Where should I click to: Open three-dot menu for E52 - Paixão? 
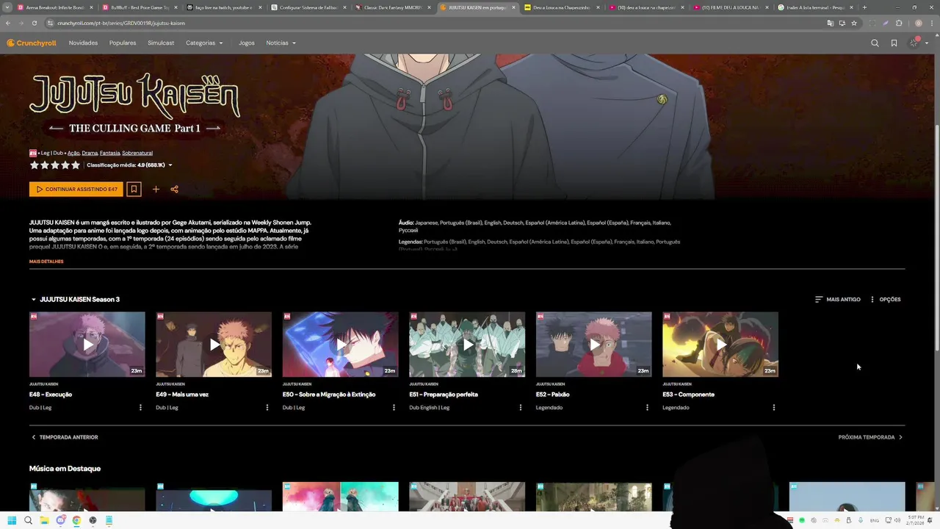(x=647, y=408)
